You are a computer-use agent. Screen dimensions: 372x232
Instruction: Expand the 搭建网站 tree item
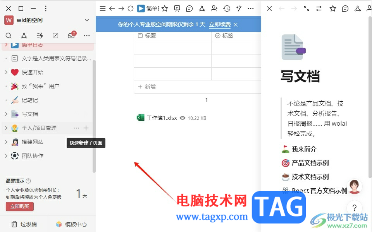[x=6, y=142]
